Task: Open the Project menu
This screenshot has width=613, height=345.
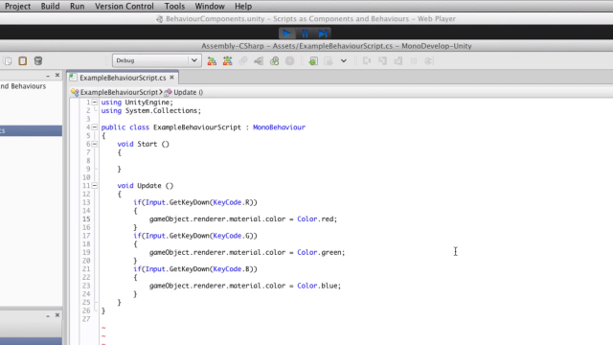Action: pos(17,7)
